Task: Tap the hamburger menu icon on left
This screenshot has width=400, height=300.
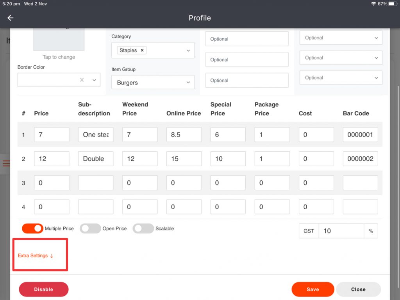Action: pos(6,163)
